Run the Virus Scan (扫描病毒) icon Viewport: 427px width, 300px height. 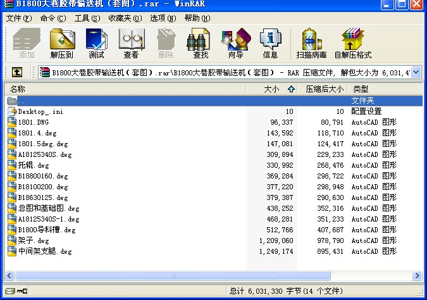pos(311,43)
